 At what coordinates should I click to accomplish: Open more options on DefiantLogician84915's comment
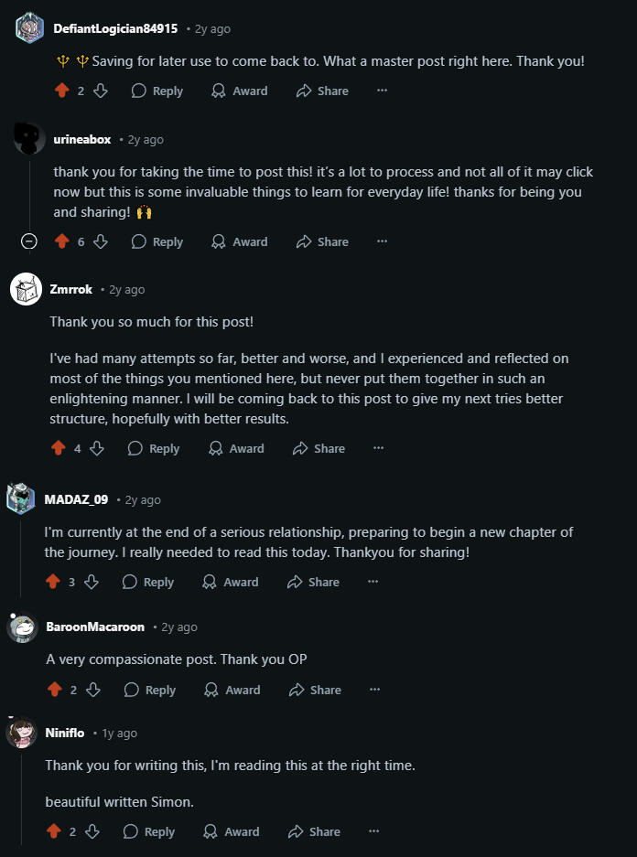pyautogui.click(x=382, y=91)
